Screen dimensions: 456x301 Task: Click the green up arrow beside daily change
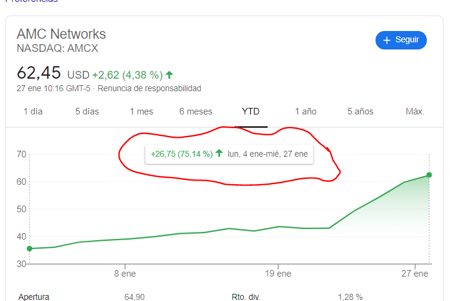click(169, 75)
